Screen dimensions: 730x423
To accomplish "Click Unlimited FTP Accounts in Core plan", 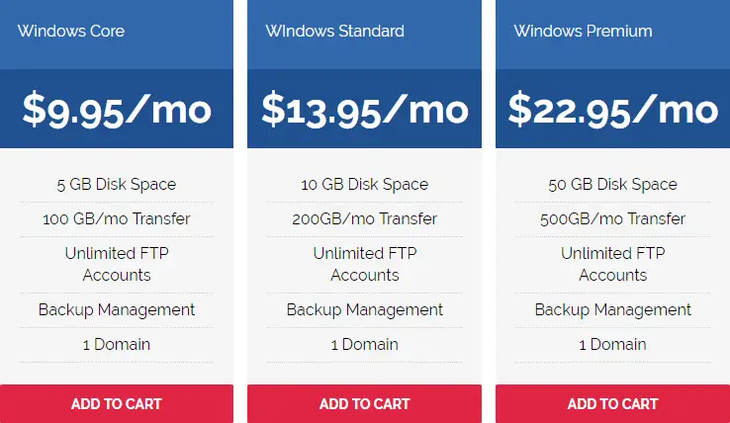I will (x=117, y=264).
